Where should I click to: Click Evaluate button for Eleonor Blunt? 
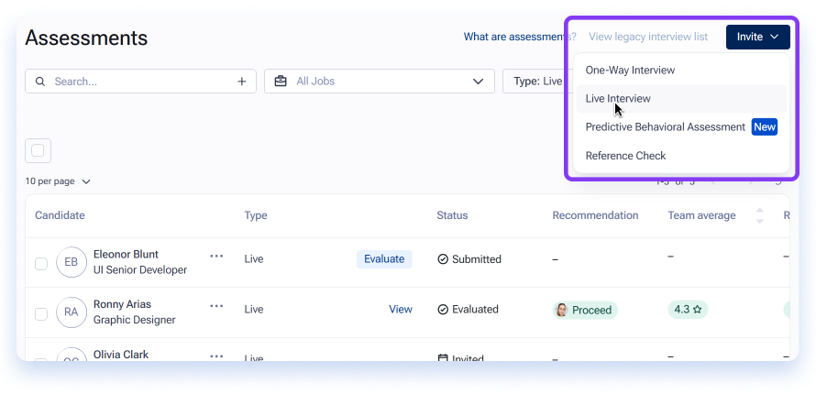[x=384, y=259]
